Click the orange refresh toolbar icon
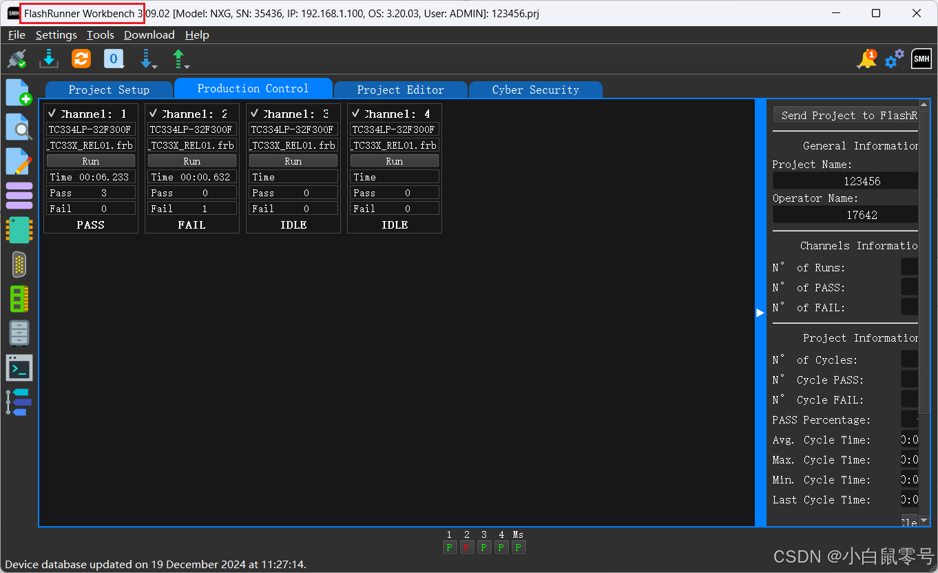The height and width of the screenshot is (573, 938). click(81, 59)
